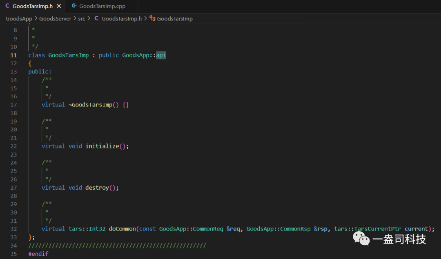
Task: Select GoodsApp in the breadcrumb
Action: click(19, 18)
